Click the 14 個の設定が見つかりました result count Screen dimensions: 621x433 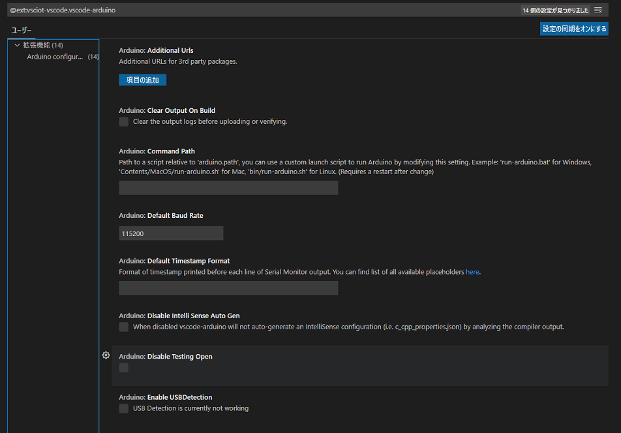tap(555, 10)
